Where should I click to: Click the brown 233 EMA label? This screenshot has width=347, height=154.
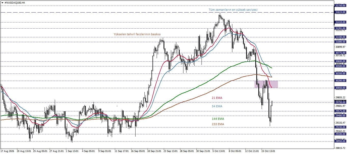coord(218,124)
